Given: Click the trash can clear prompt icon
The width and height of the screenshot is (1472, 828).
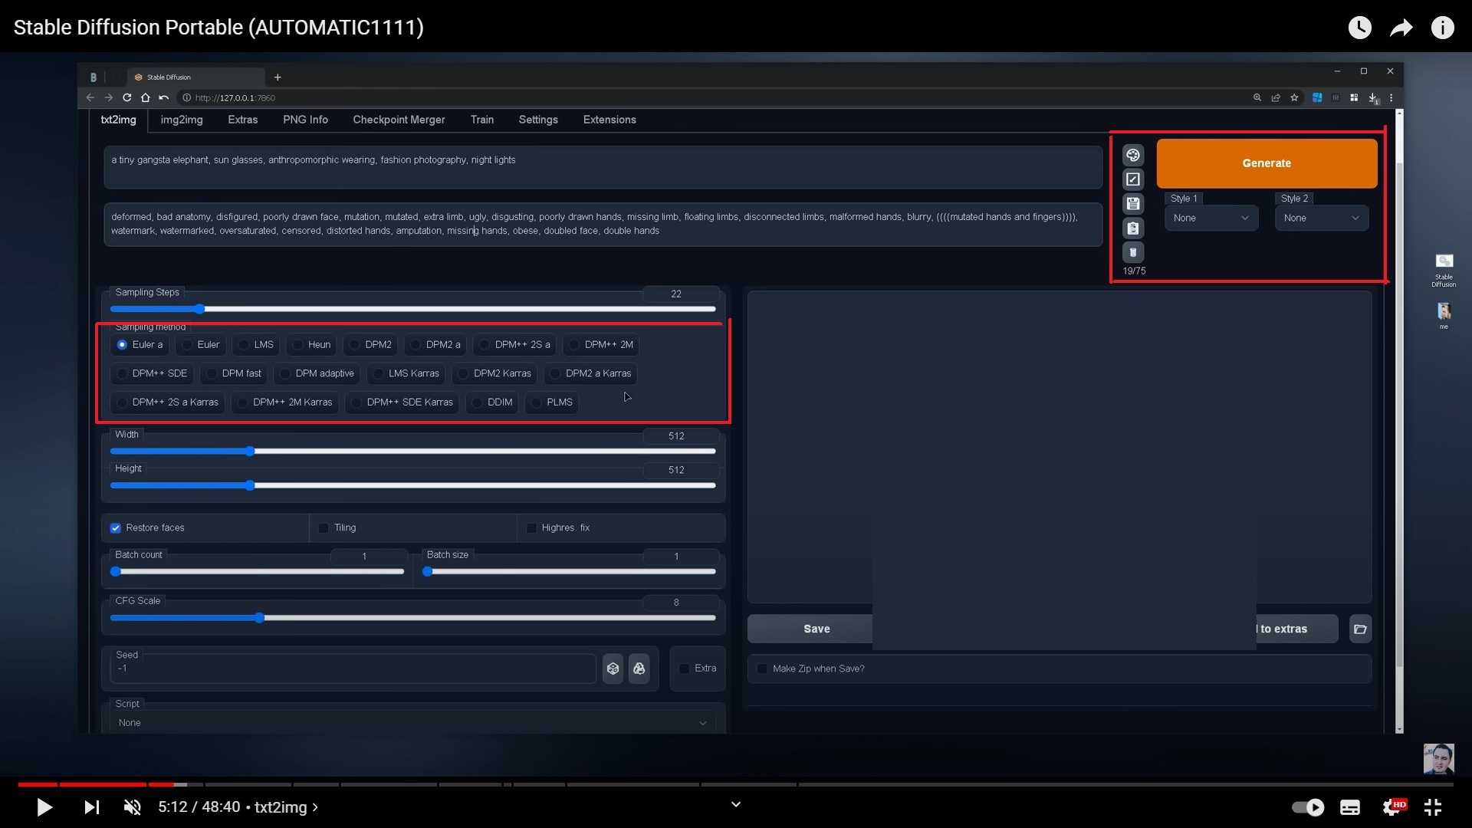Looking at the screenshot, I should tap(1133, 252).
